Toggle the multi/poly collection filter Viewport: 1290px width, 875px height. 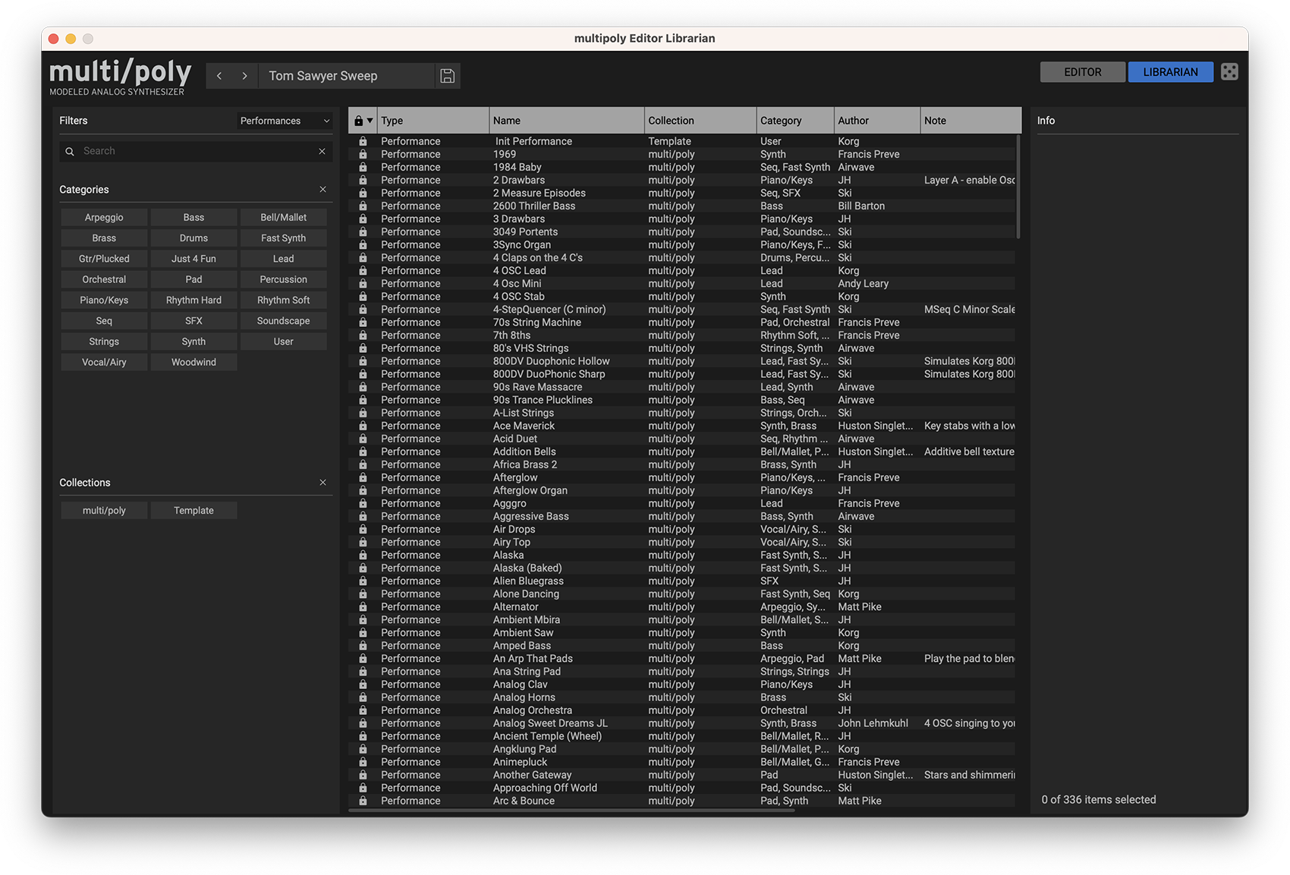[x=104, y=511]
